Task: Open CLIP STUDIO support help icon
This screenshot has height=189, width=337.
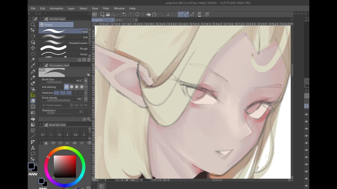Action: point(207,14)
